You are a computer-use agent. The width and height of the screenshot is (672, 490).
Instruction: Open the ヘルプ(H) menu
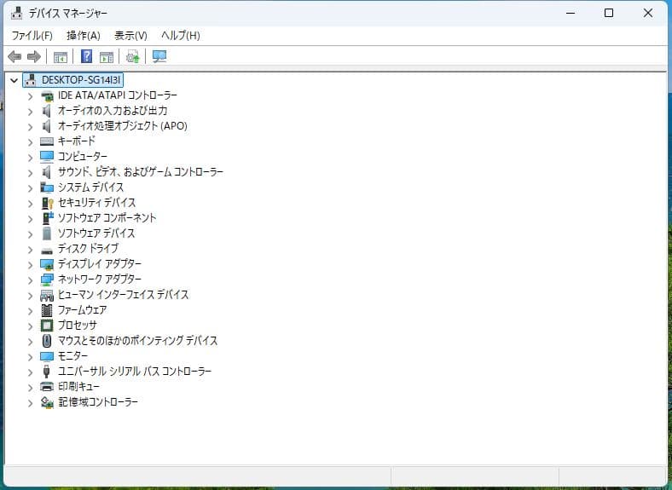point(181,35)
